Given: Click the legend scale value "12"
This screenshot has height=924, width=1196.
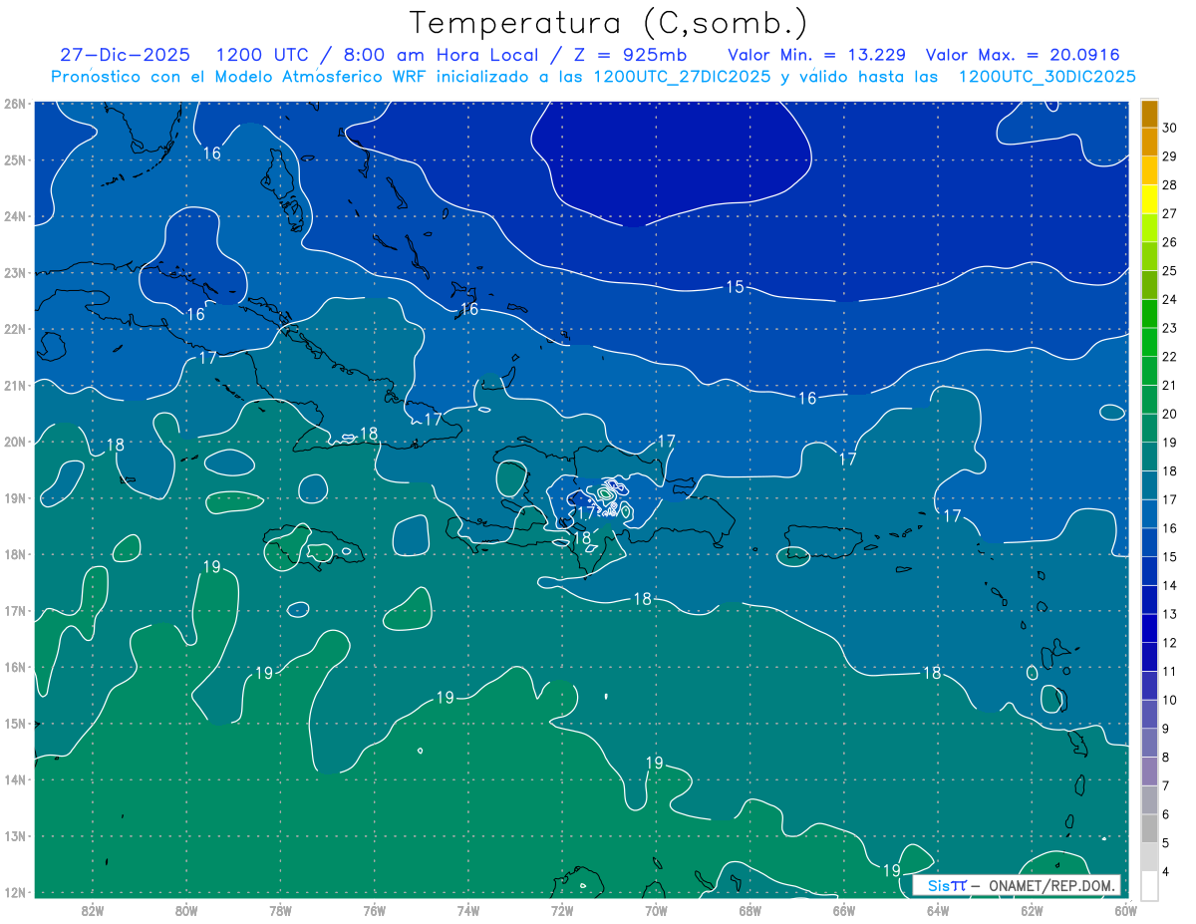Looking at the screenshot, I should tap(1170, 643).
